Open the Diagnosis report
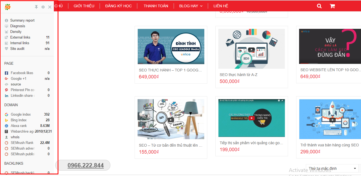The image size is (361, 176). click(x=17, y=26)
